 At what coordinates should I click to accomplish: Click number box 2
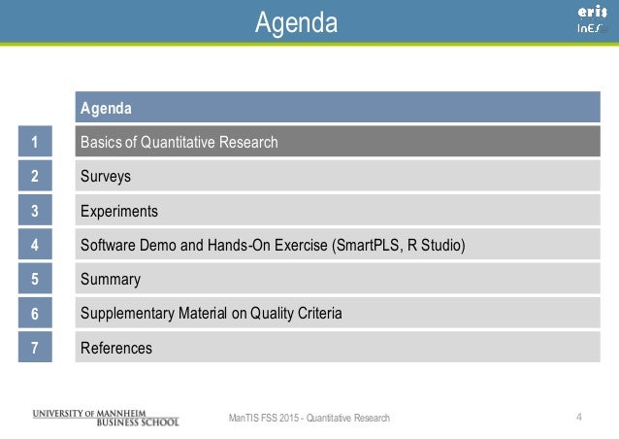pyautogui.click(x=35, y=176)
